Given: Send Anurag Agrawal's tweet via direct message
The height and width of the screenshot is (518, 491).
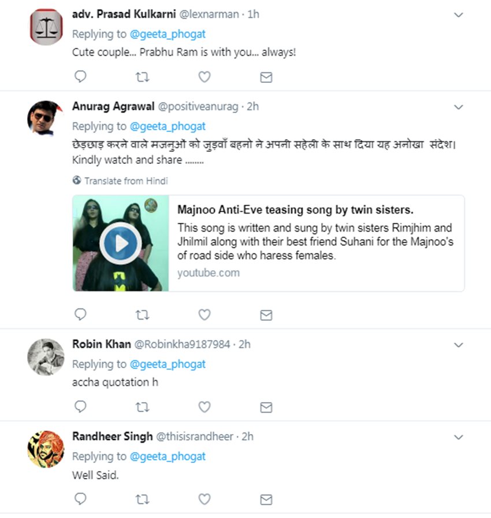Looking at the screenshot, I should pyautogui.click(x=266, y=314).
